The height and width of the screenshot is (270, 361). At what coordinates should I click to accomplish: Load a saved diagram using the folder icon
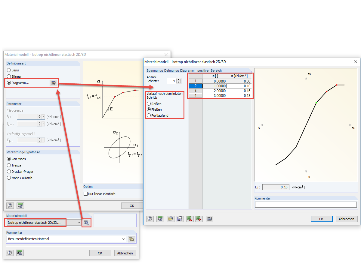(170, 219)
